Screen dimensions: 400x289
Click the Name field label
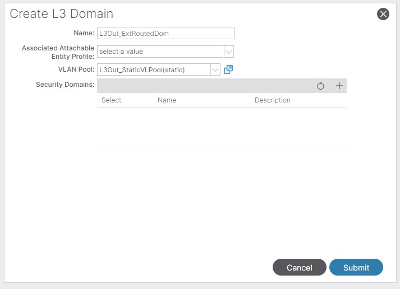pos(84,33)
